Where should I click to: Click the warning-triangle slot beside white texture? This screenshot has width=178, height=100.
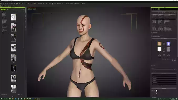coord(164,49)
